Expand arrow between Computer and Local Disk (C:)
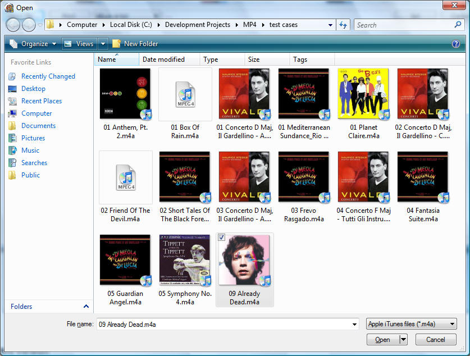Image resolution: width=470 pixels, height=356 pixels. tap(103, 25)
